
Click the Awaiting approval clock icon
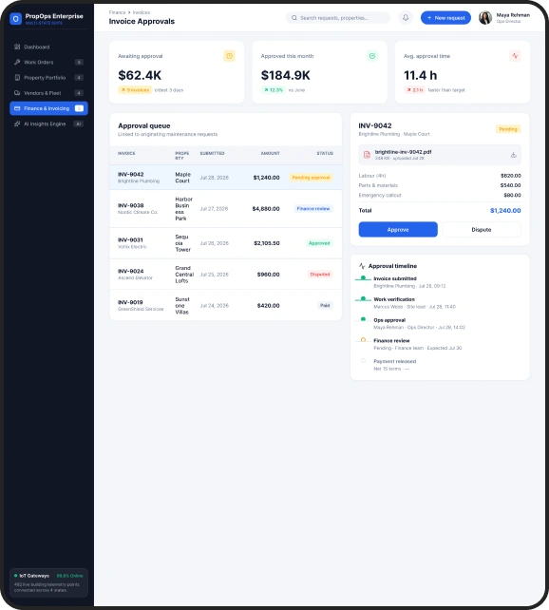click(230, 56)
